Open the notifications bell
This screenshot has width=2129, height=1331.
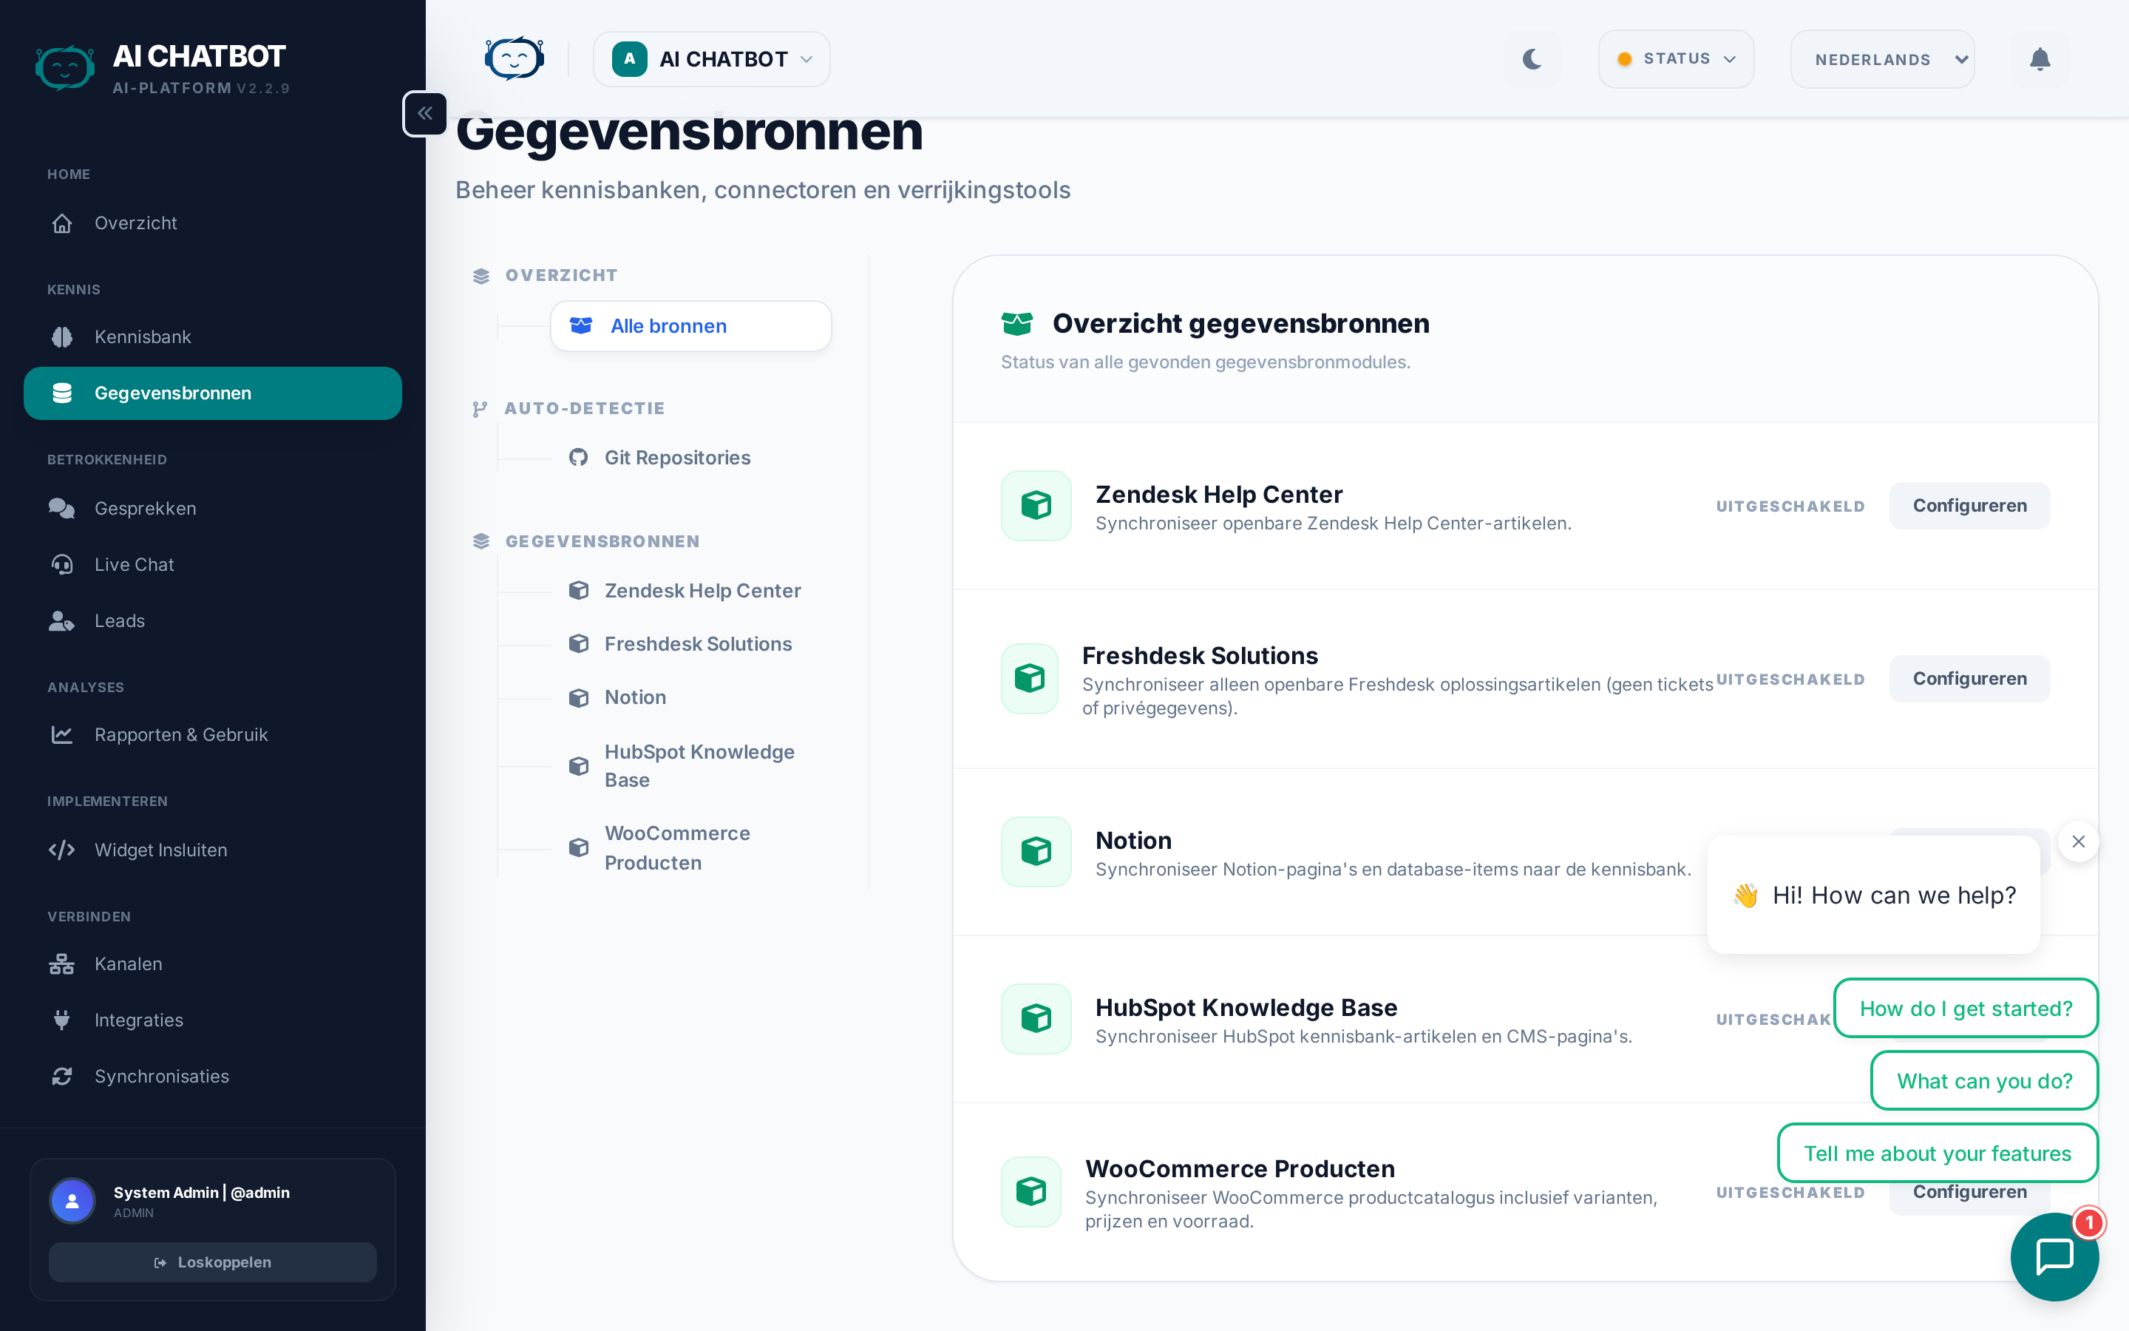pos(2040,59)
